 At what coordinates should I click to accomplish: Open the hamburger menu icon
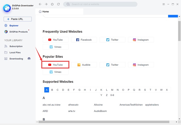164,4
